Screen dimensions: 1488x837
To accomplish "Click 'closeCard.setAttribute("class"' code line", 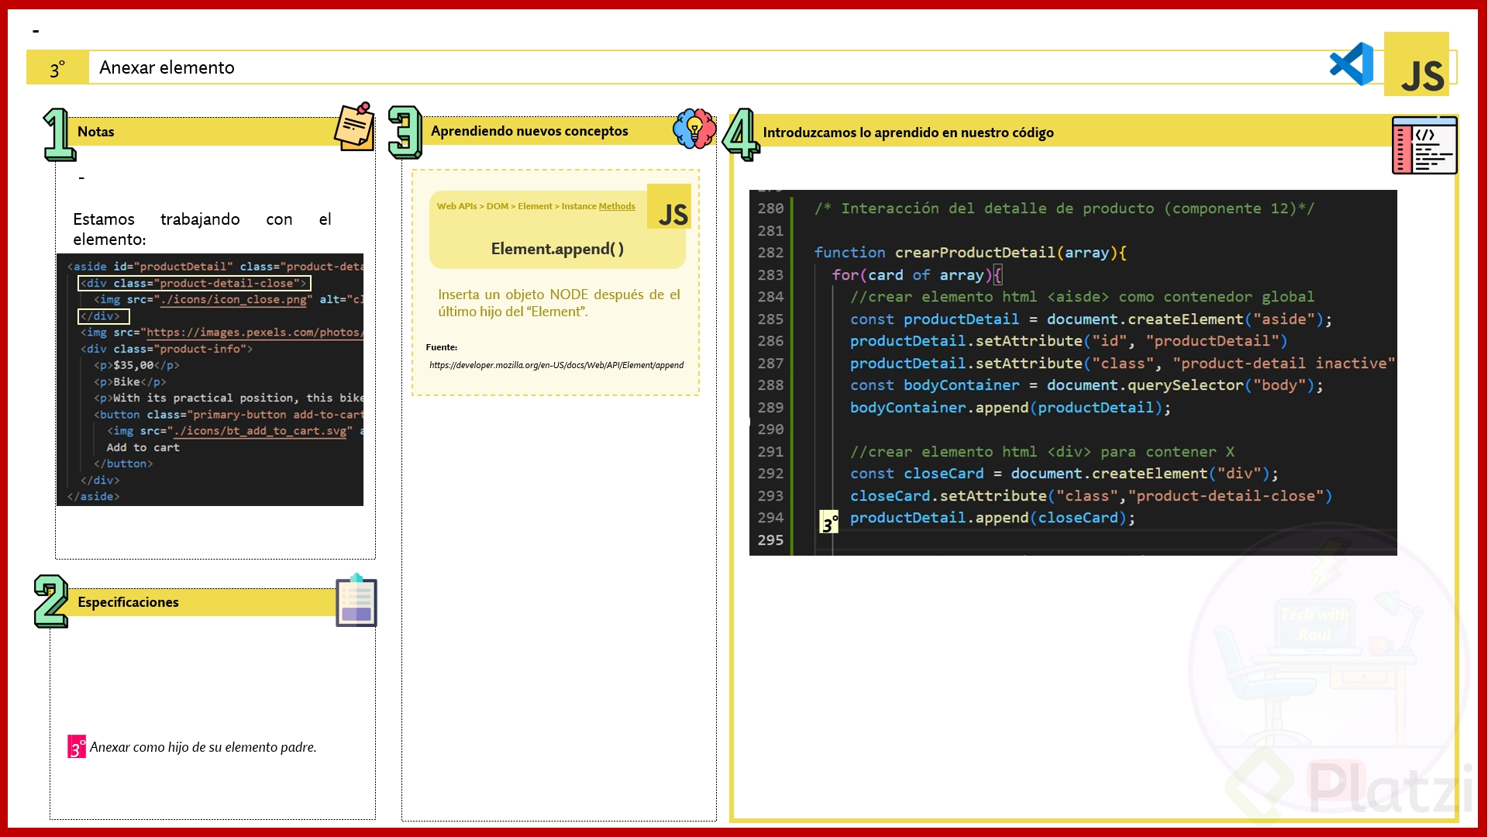I will (1091, 496).
